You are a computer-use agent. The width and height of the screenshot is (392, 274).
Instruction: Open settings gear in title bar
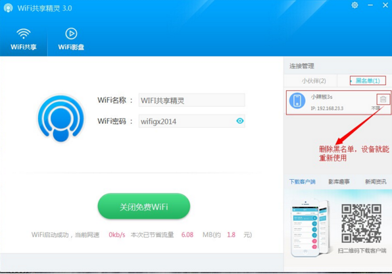coord(355,5)
